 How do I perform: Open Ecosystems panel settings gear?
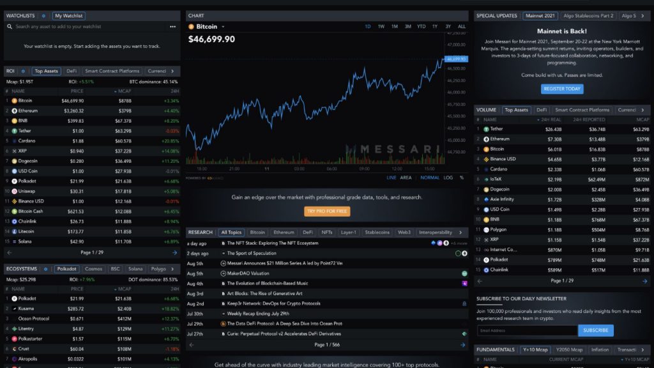[45, 269]
